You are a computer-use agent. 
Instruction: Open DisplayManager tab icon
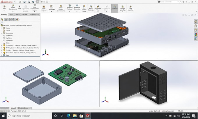pos(17,19)
